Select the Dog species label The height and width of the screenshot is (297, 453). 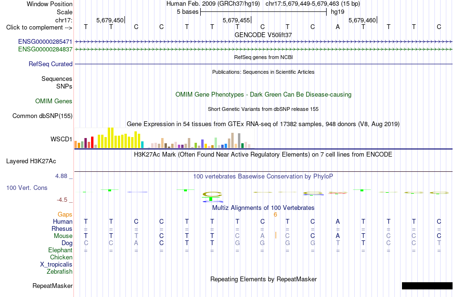67,243
